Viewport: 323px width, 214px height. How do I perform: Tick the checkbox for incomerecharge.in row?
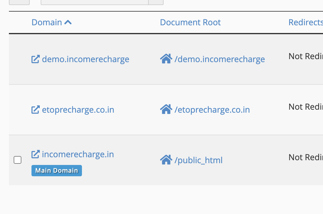tap(18, 160)
